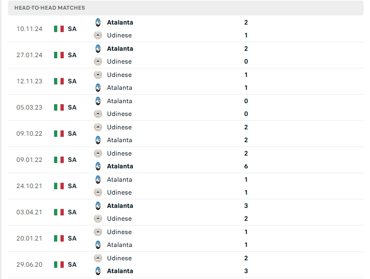Select the SA league label for 29.06.20
The width and height of the screenshot is (370, 279).
click(72, 265)
